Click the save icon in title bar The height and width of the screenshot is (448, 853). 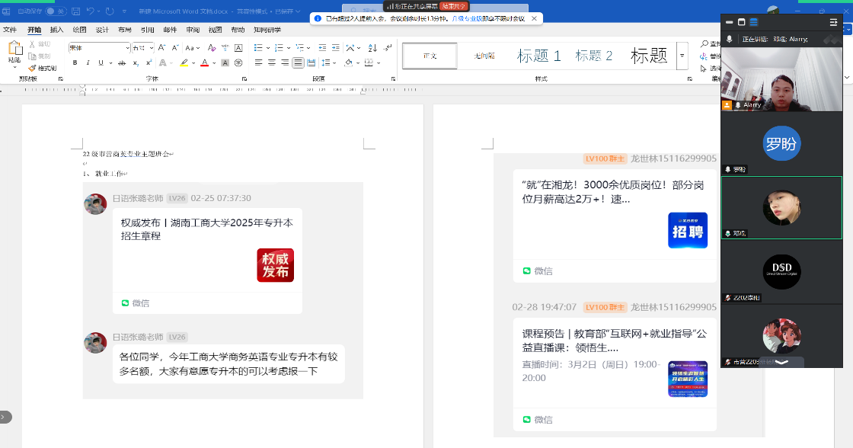coord(75,11)
